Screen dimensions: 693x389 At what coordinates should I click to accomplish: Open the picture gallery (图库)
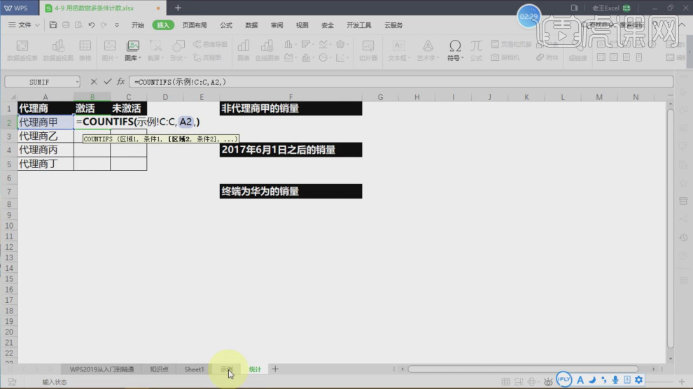coord(132,51)
